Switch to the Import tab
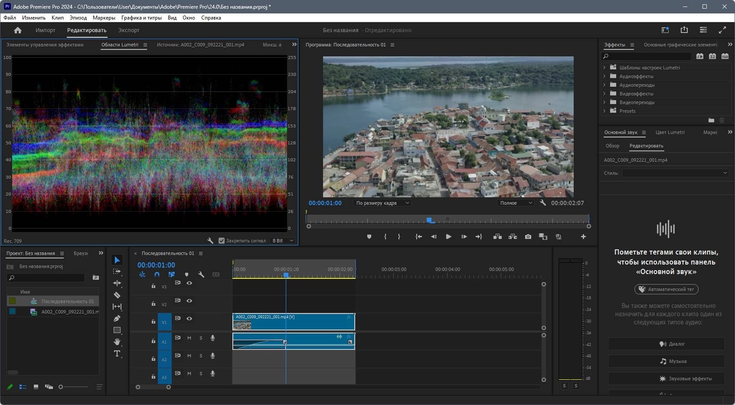 [x=46, y=30]
